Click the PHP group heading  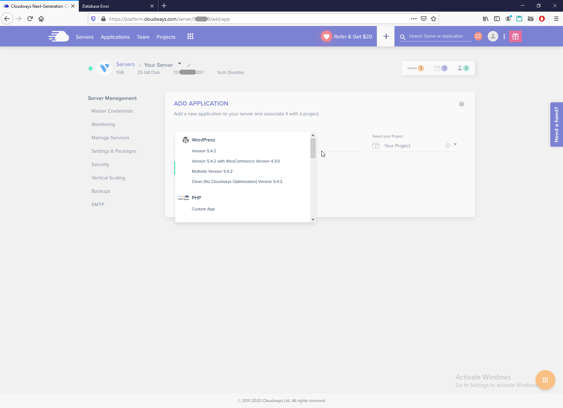(x=196, y=198)
